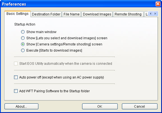Switch to the Basic Settings tab

(x=17, y=14)
